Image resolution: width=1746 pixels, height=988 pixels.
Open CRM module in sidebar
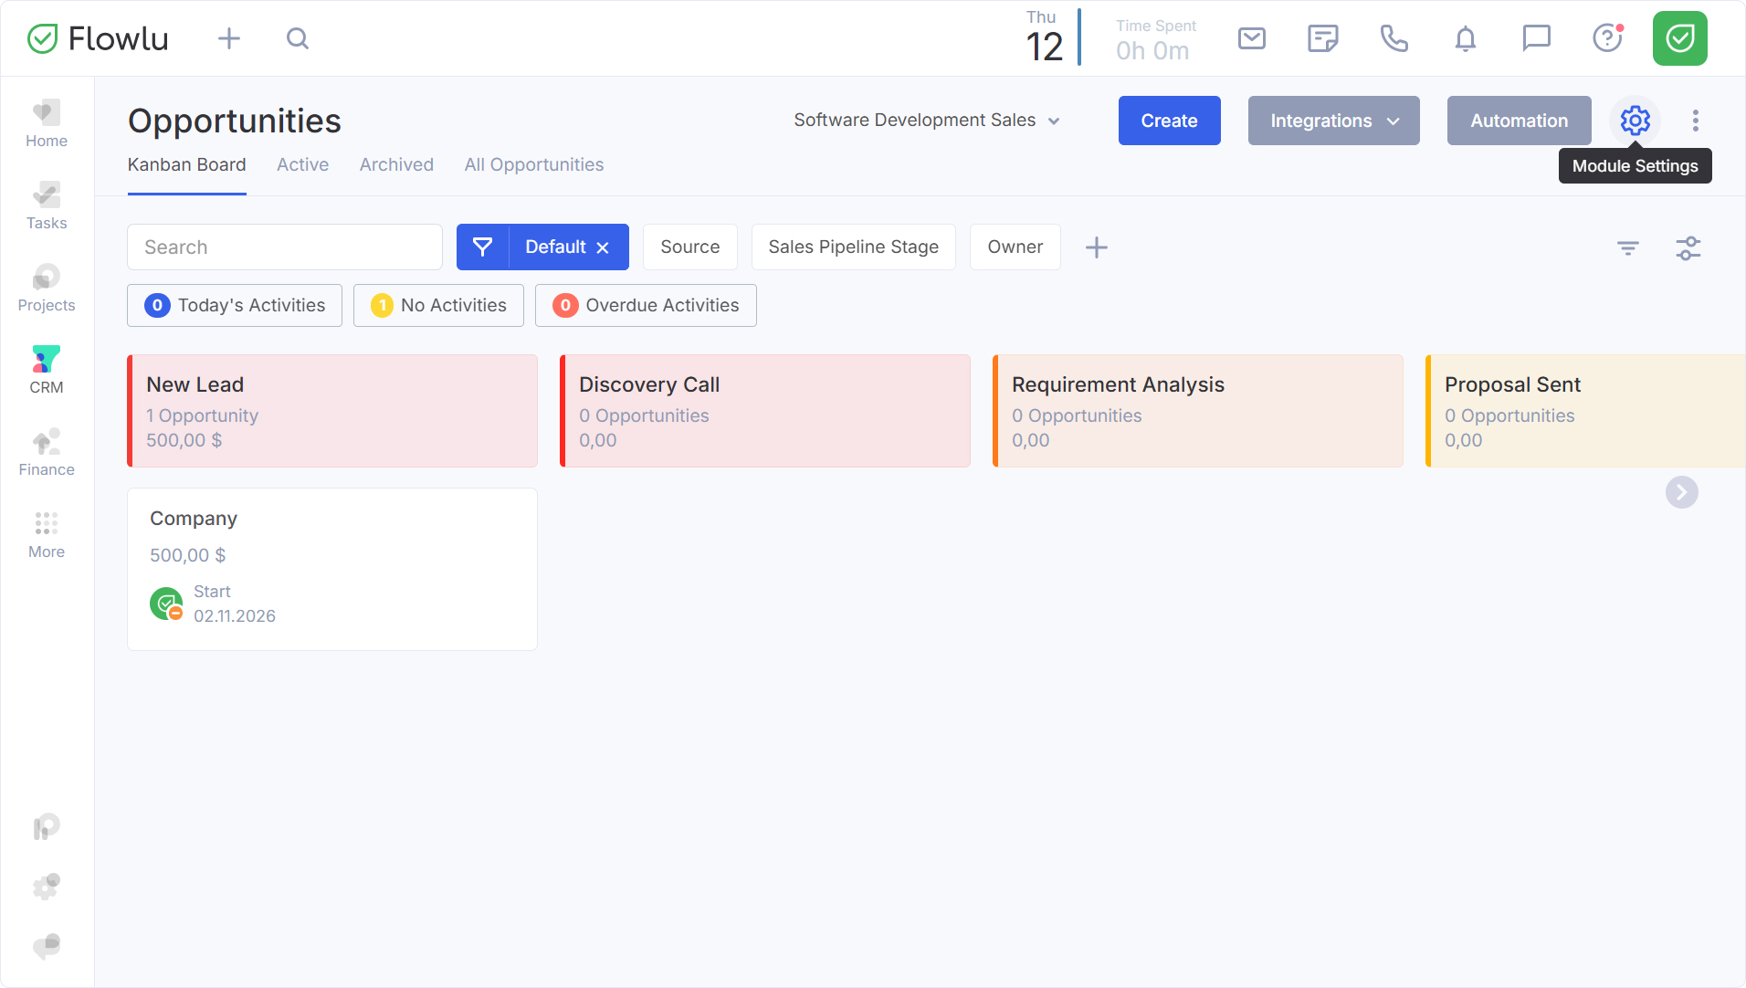pyautogui.click(x=47, y=370)
